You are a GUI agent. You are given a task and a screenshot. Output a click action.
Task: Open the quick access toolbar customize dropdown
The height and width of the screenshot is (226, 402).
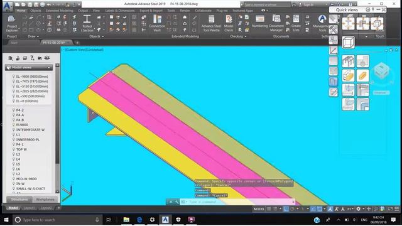point(80,4)
